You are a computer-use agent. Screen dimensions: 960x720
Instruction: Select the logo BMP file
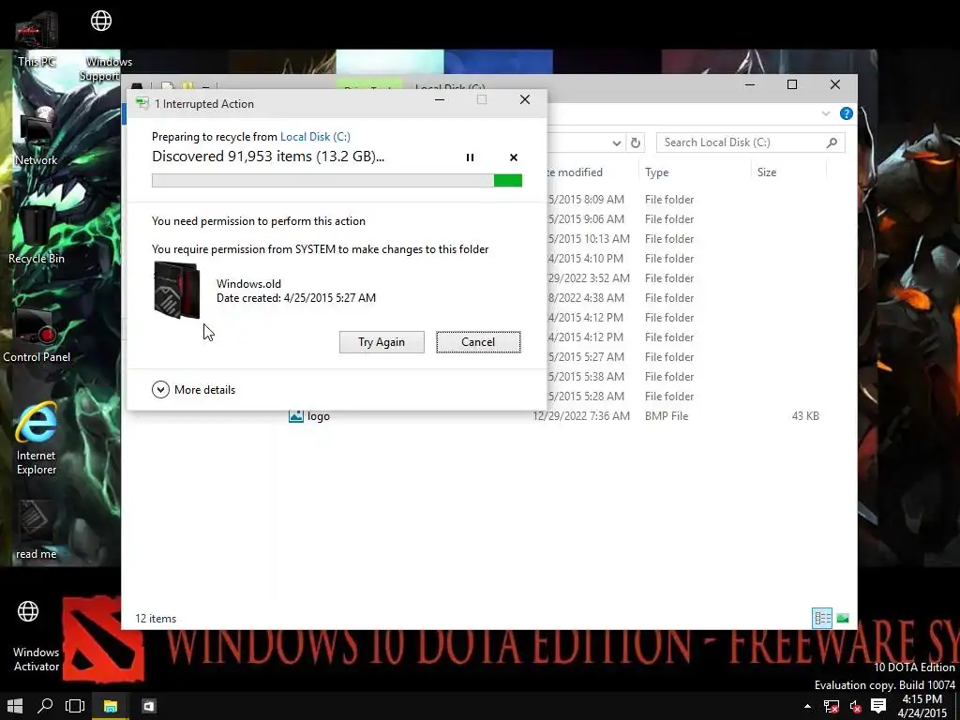(319, 416)
